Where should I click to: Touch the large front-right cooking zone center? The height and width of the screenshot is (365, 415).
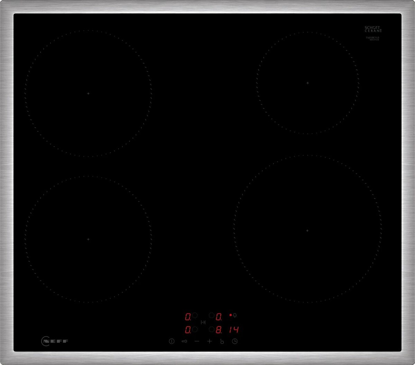click(x=307, y=230)
